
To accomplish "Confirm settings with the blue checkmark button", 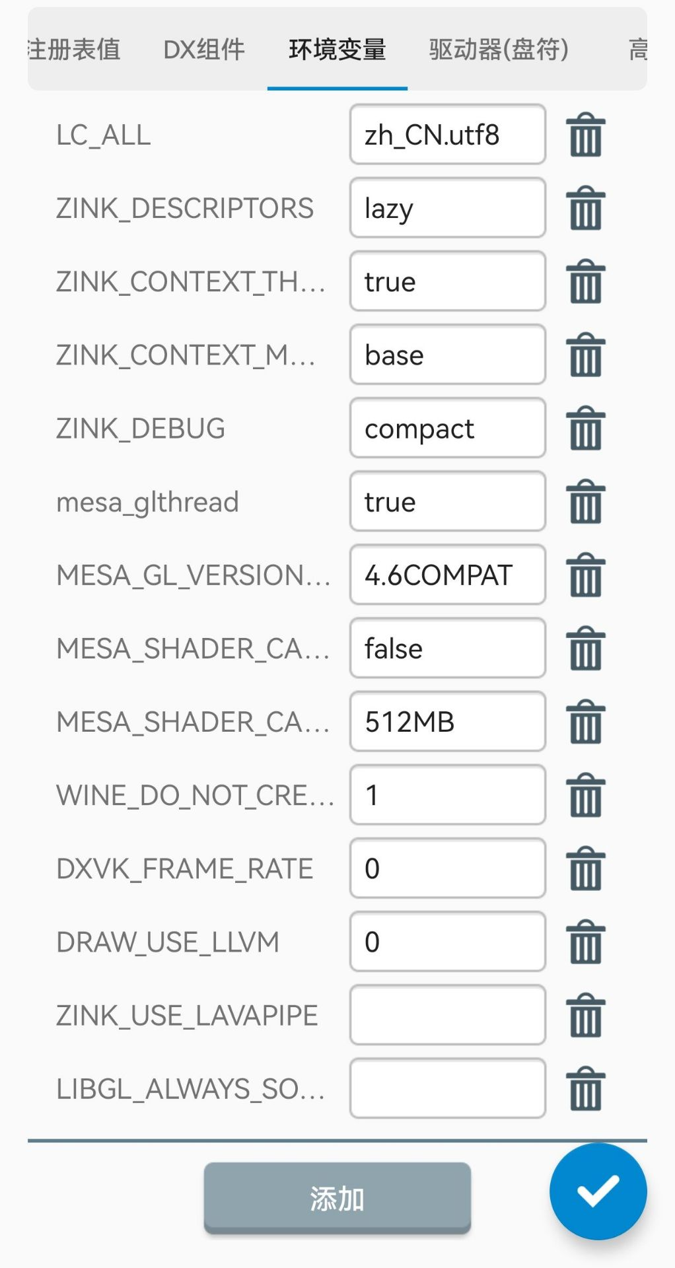I will tap(598, 1191).
